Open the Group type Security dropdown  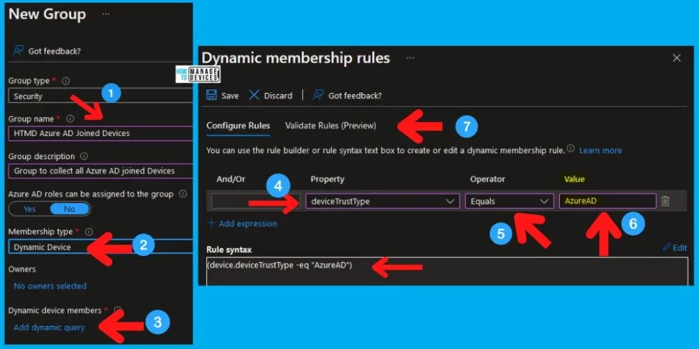tap(101, 96)
